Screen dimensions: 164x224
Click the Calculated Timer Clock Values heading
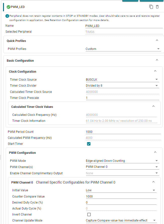pos(32,107)
